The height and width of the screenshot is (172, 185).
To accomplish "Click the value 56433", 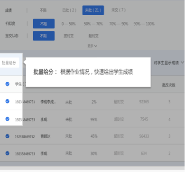I will 144,136.
